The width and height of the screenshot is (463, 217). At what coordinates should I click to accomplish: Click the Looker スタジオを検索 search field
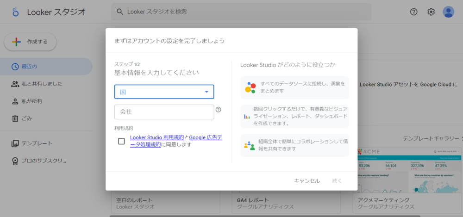[241, 12]
